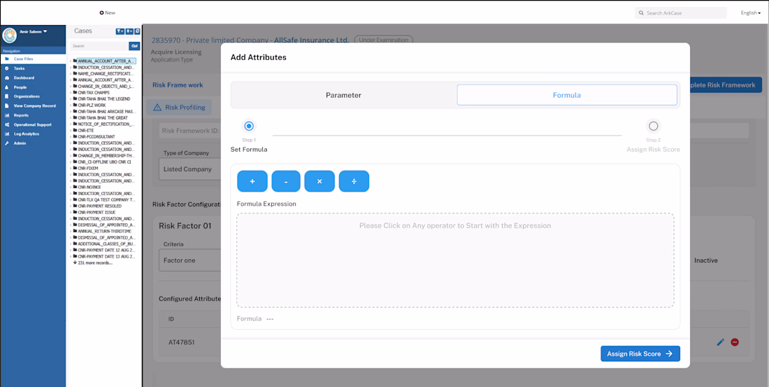Select the CNR-FIXEM case
The width and height of the screenshot is (769, 387).
click(x=88, y=168)
